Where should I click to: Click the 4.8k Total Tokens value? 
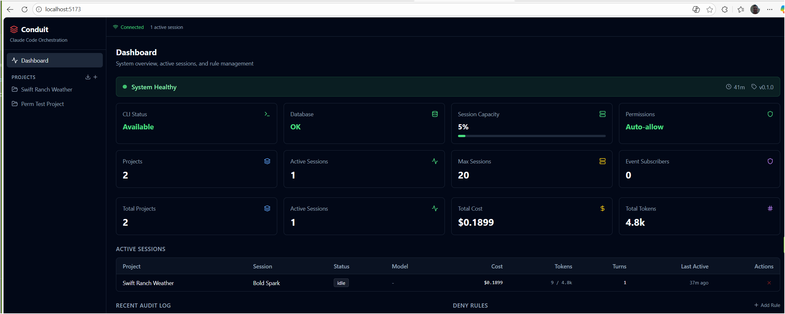635,222
